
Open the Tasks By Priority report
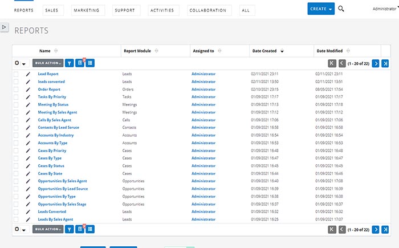52,97
